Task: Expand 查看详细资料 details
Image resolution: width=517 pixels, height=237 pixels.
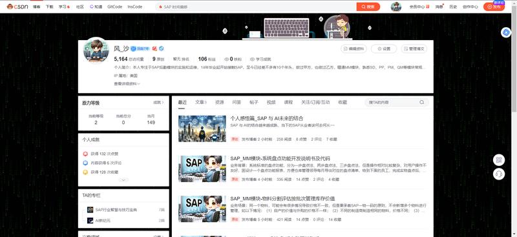Action: [127, 84]
